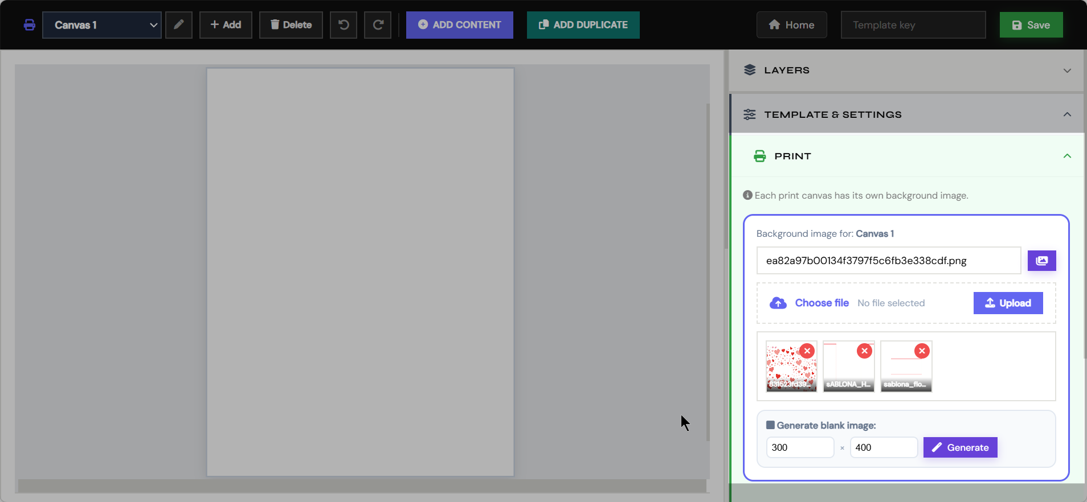Viewport: 1087px width, 502px height.
Task: Click the cloud upload icon
Action: click(778, 303)
